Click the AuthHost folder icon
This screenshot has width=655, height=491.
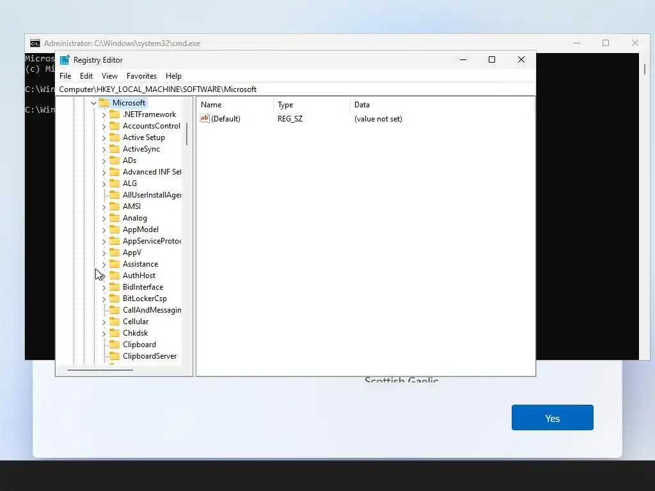point(114,276)
